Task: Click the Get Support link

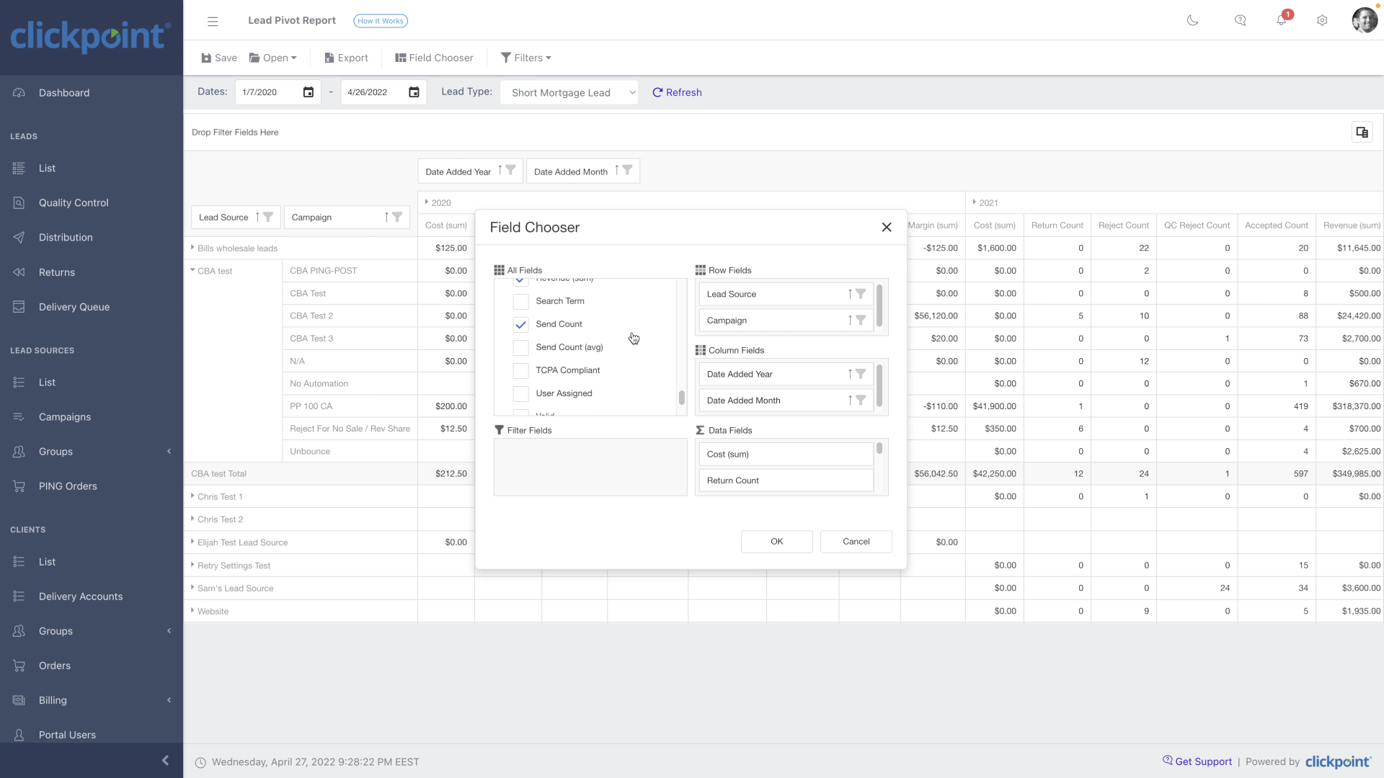Action: pos(1202,761)
